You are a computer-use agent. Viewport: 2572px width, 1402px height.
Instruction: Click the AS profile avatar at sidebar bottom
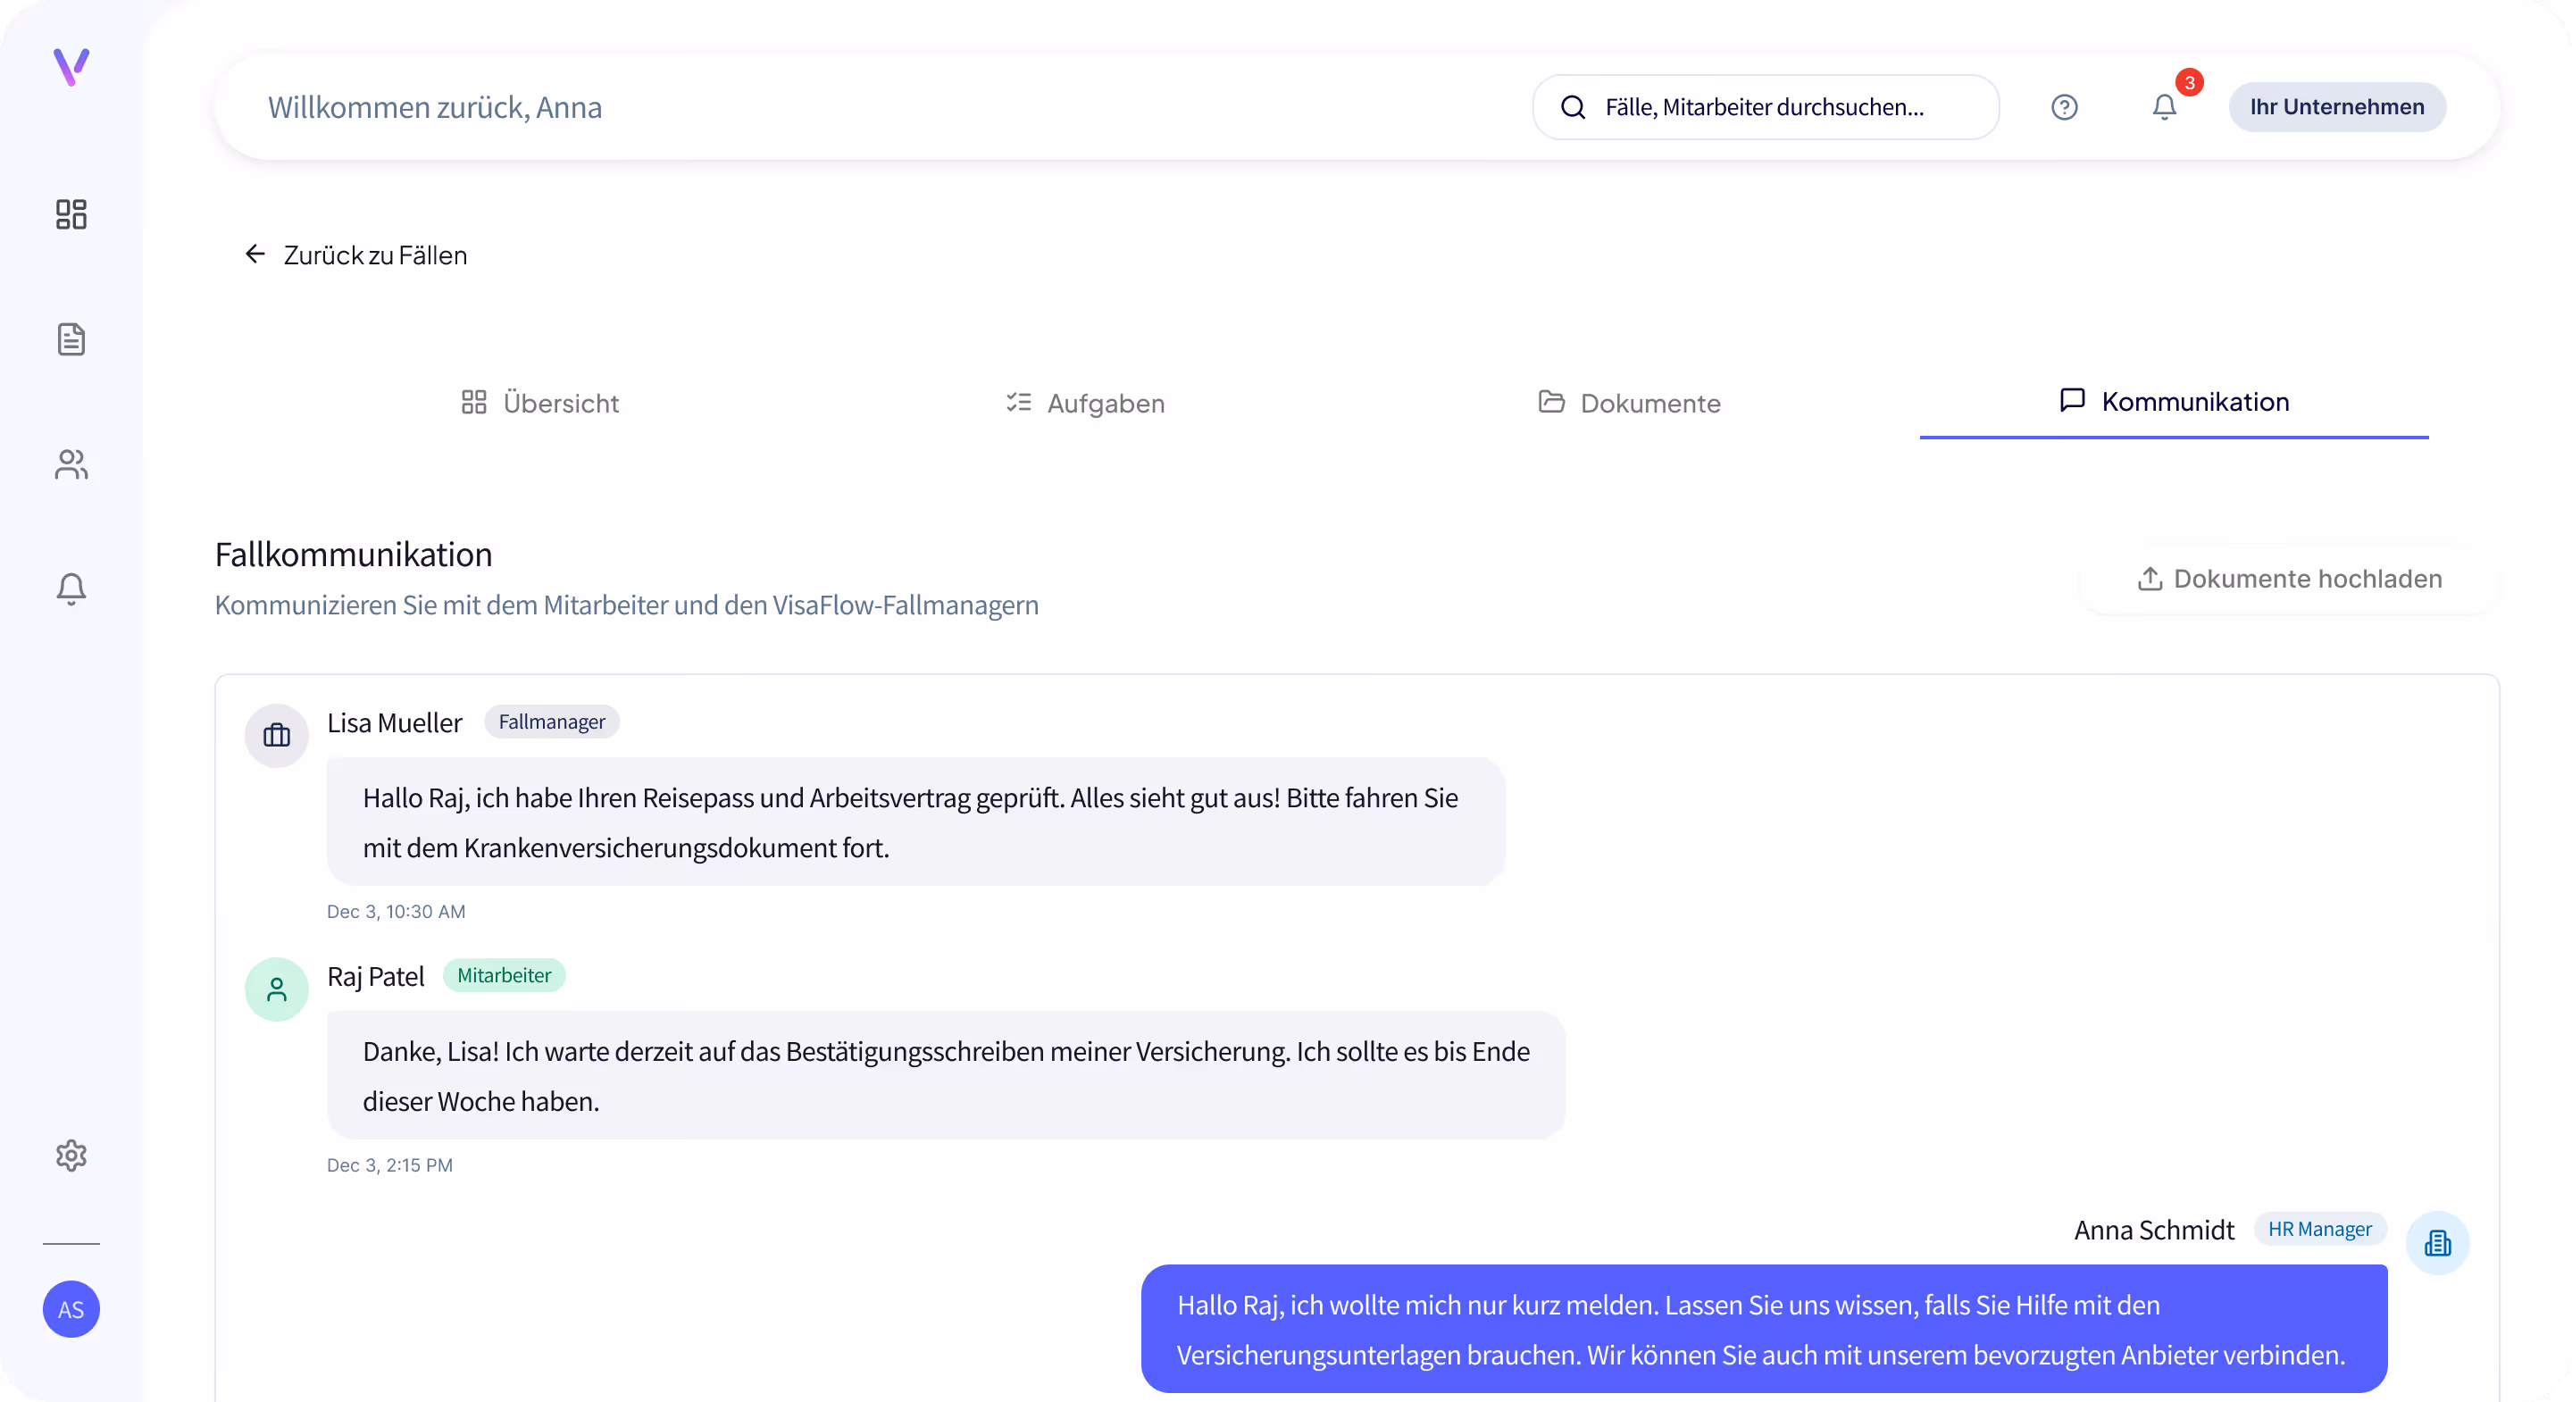pos(71,1308)
